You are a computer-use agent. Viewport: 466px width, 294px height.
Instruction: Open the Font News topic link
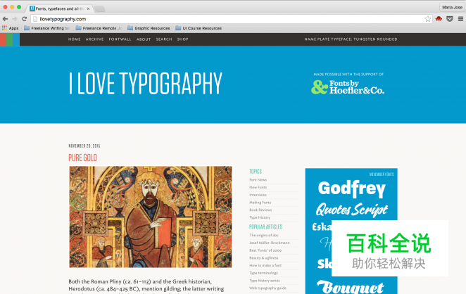click(x=258, y=179)
